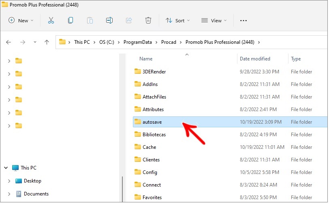Select the Config folder

tap(230, 172)
